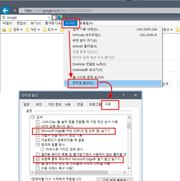Click settings list scroll up arrow
Image resolution: width=180 pixels, height=181 pixels.
(129, 117)
